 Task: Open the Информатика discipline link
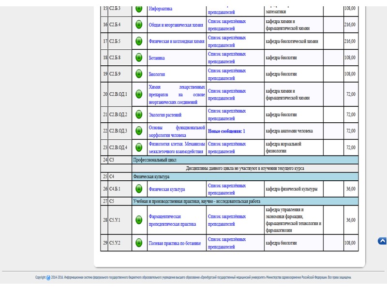161,9
